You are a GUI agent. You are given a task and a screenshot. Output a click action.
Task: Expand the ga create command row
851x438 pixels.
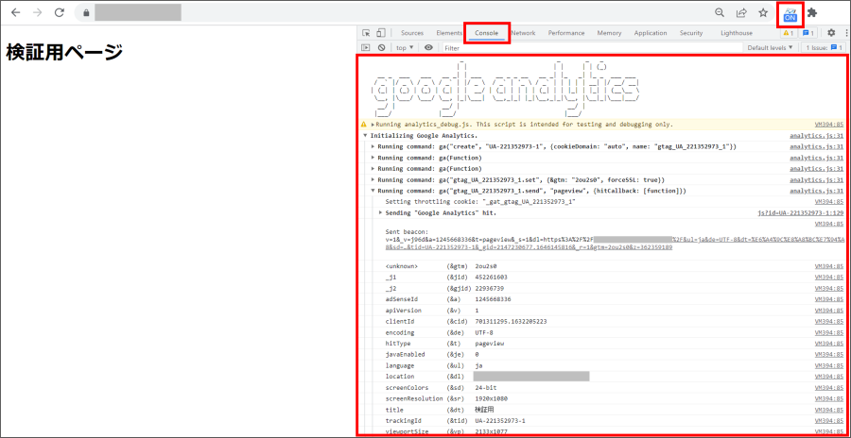[373, 147]
